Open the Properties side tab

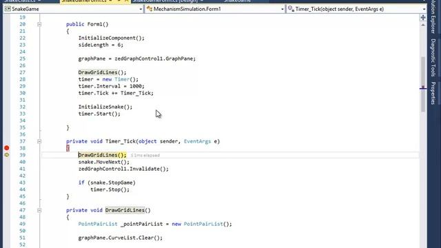[433, 93]
